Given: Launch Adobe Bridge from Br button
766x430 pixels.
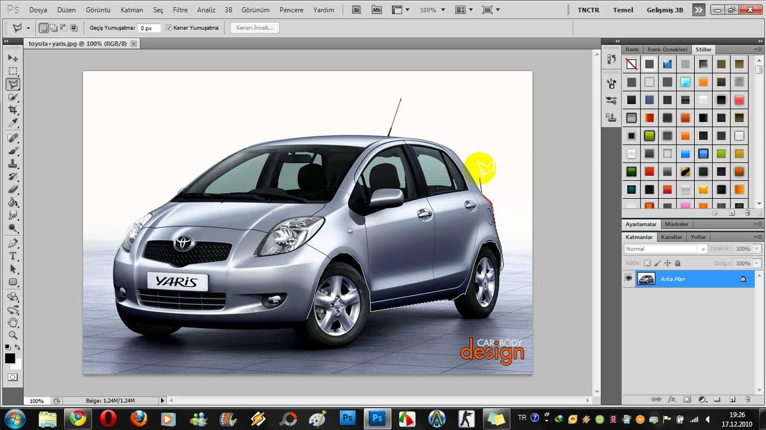Looking at the screenshot, I should pyautogui.click(x=357, y=10).
